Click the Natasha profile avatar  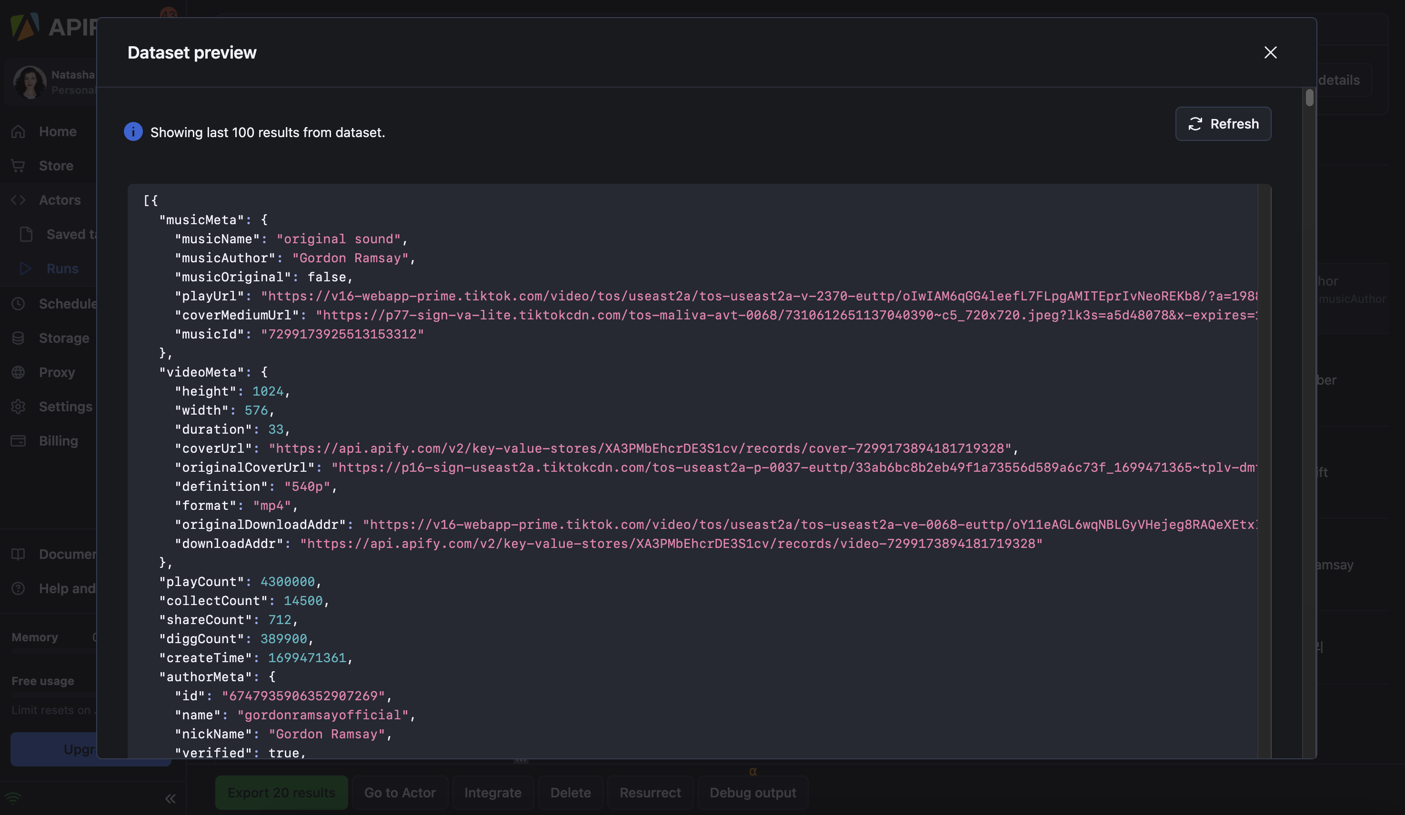point(30,82)
